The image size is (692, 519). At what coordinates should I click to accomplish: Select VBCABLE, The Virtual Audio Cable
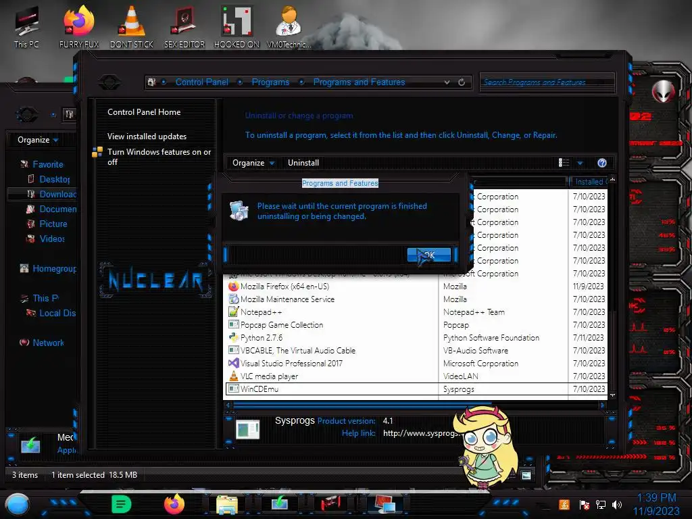[x=416, y=351]
